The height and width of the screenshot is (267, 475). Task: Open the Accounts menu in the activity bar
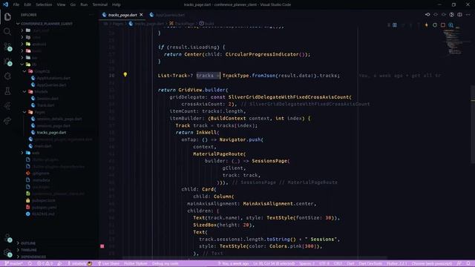coord(7,237)
